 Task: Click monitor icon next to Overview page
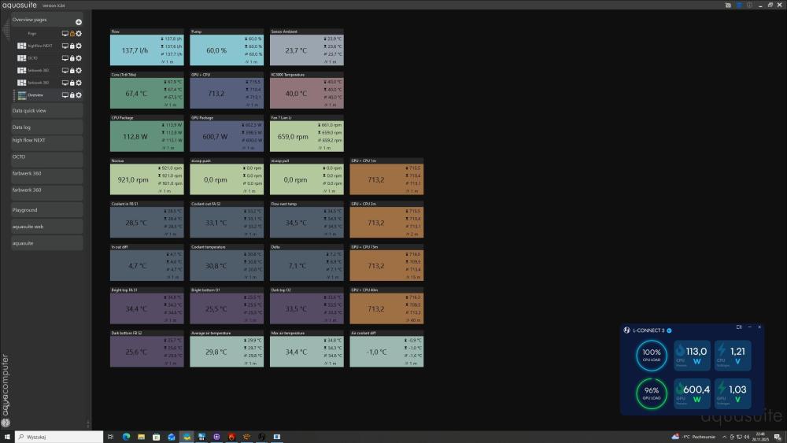tap(65, 94)
